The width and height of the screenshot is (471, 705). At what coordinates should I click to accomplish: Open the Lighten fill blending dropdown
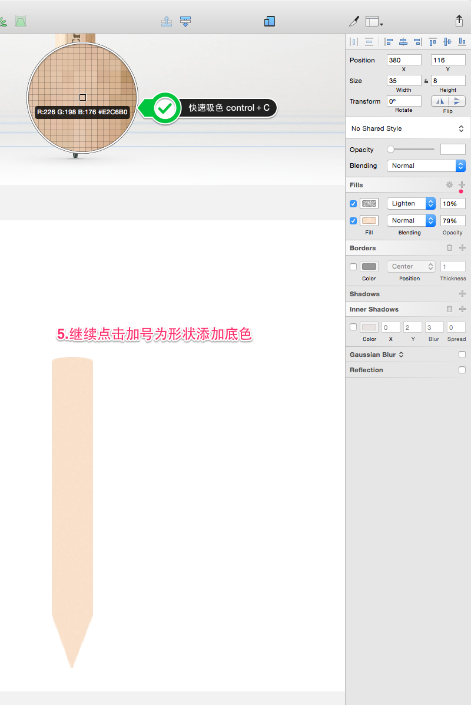click(411, 204)
